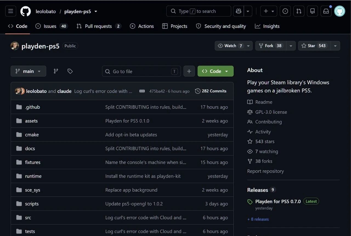
Task: Switch to the Issues tab
Action: [x=52, y=26]
